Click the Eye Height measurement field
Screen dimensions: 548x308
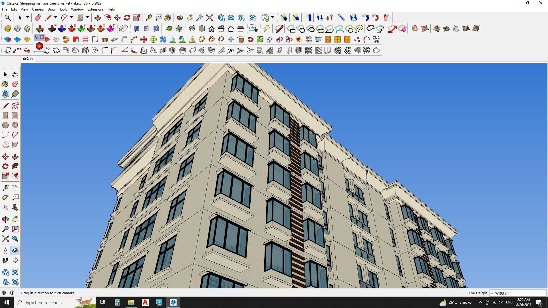518,293
